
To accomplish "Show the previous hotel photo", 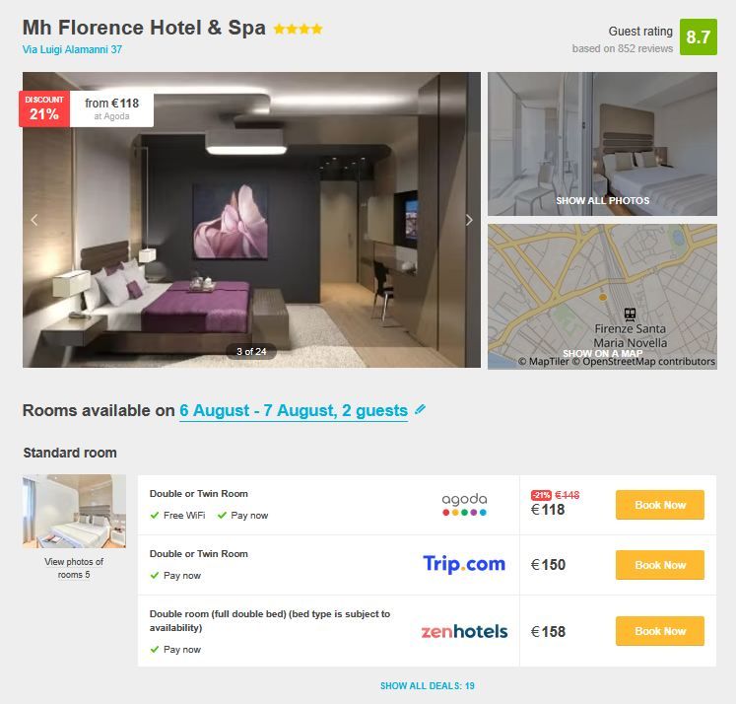I will tap(34, 220).
